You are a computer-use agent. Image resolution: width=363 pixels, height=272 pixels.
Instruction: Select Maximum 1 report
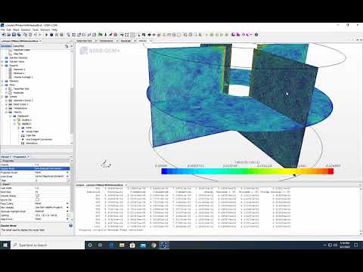[x=20, y=70]
